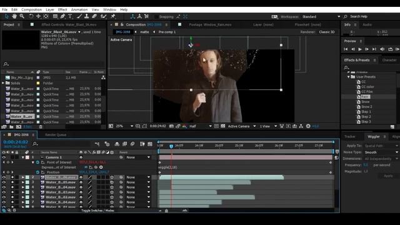Select the Clone Stamp tool
The height and width of the screenshot is (225, 400).
87,16
